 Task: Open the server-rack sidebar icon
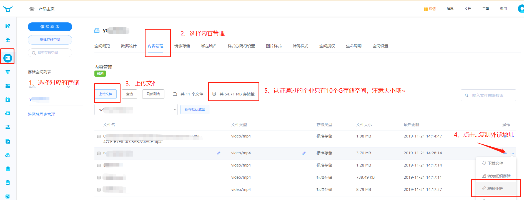8,86
